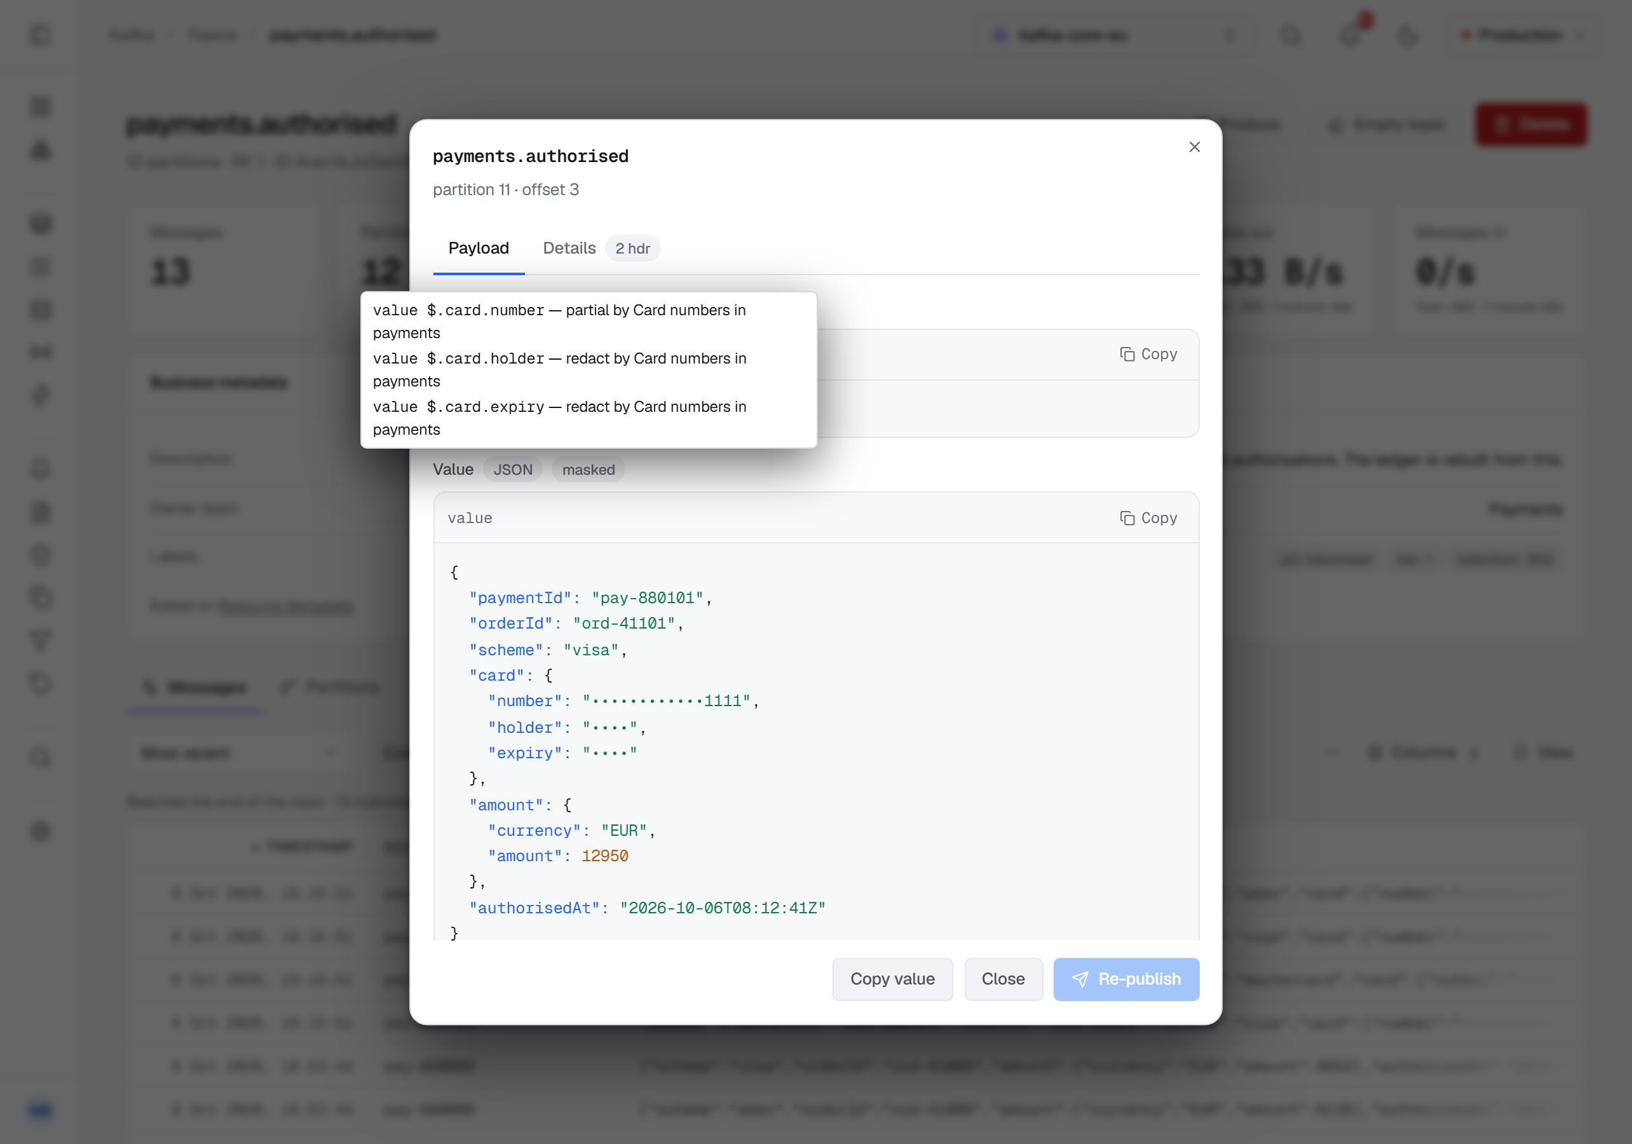
Task: Click the copy icon in the value header
Action: [1127, 519]
